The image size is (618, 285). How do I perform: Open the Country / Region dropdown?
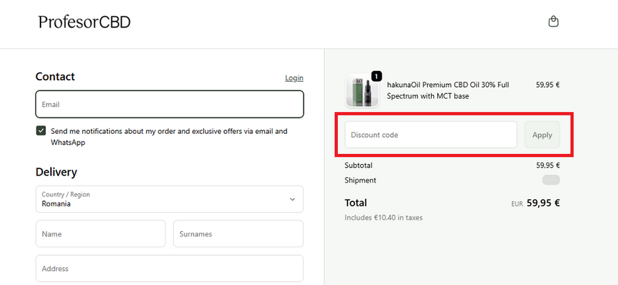[x=170, y=199]
